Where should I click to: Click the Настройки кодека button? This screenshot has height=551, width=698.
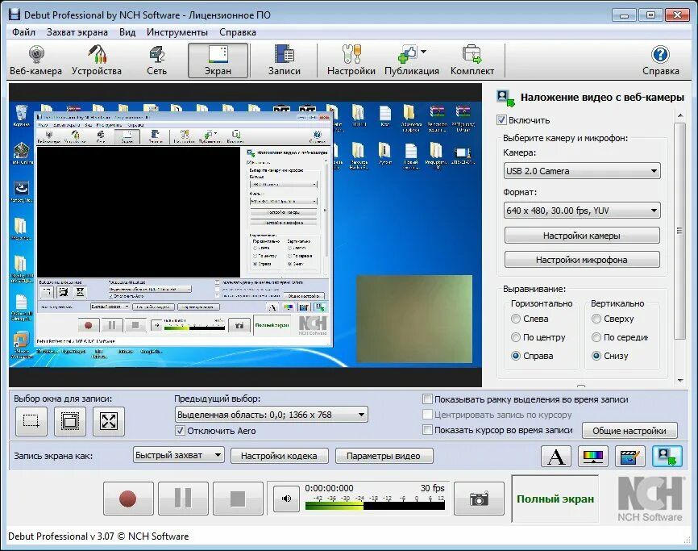pos(279,456)
